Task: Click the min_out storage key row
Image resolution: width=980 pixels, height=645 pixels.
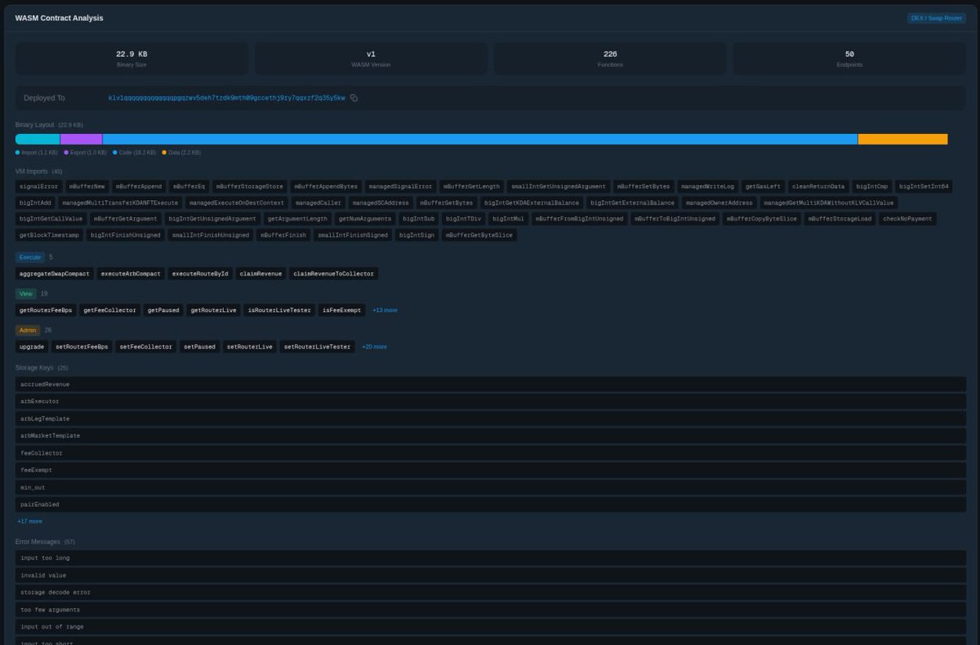Action: pyautogui.click(x=490, y=487)
